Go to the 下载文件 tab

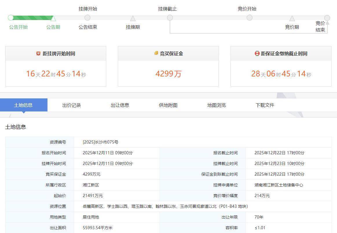pyautogui.click(x=265, y=105)
